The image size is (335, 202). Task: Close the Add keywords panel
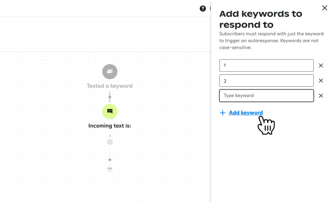pyautogui.click(x=324, y=8)
